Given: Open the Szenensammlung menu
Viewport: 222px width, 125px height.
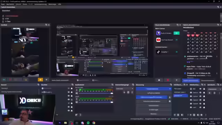Looking at the screenshot, I should tap(41, 4).
